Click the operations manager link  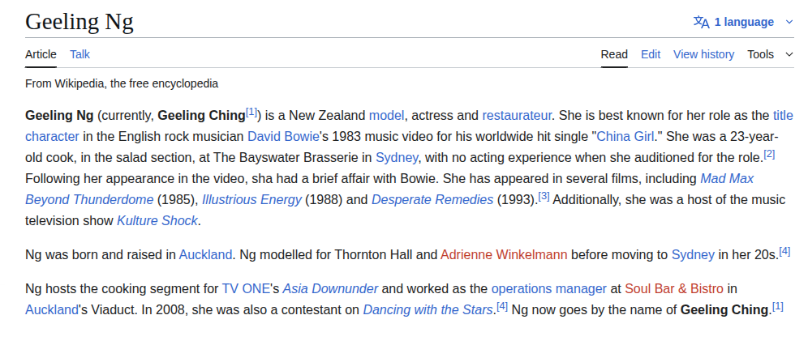(x=548, y=288)
